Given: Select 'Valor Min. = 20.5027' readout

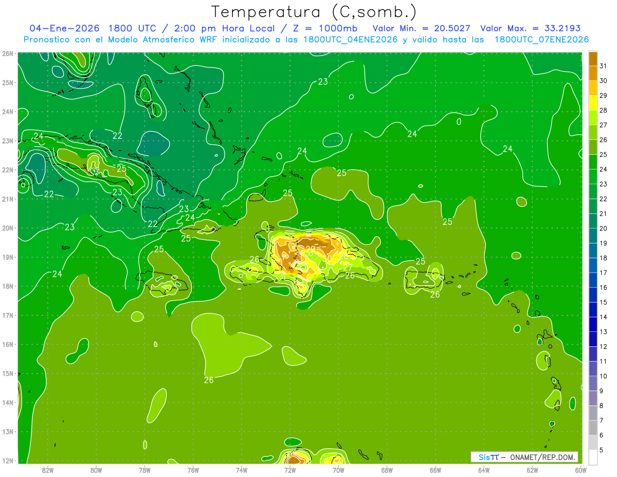Looking at the screenshot, I should (422, 28).
